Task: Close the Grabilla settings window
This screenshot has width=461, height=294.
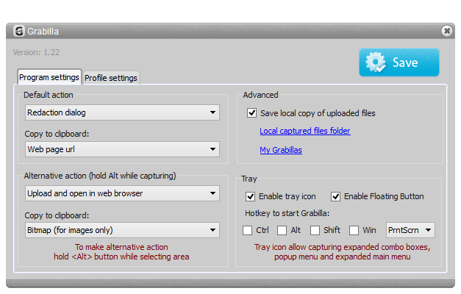Action: click(x=446, y=31)
